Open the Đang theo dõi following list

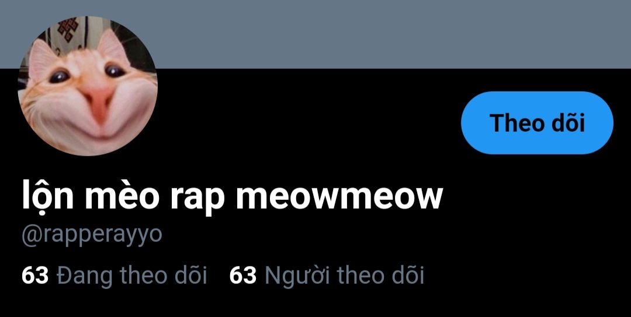click(115, 276)
